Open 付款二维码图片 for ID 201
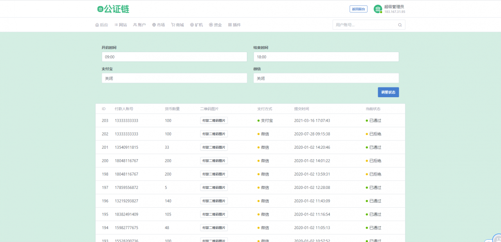Image resolution: width=501 pixels, height=242 pixels. coord(214,147)
